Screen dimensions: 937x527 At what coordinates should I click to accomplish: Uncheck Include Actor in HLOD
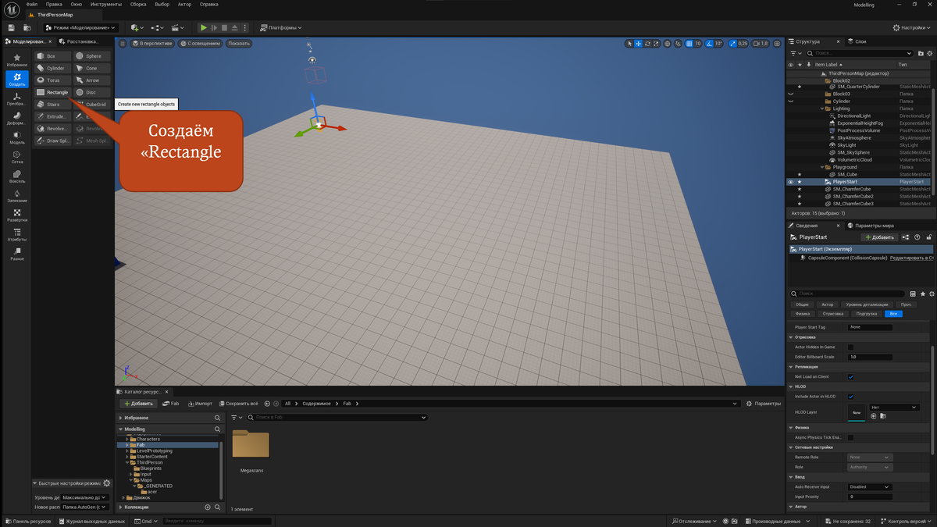tap(850, 397)
